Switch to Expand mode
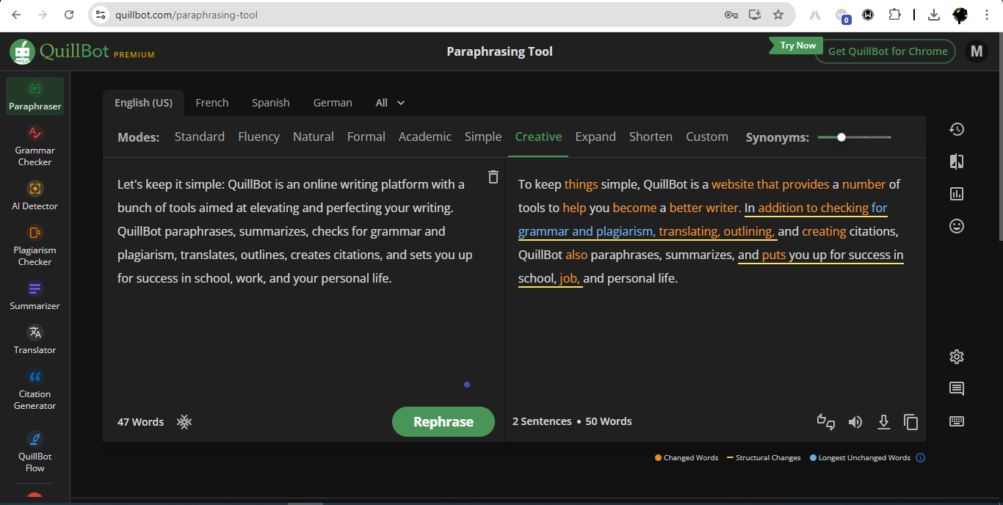Image resolution: width=1003 pixels, height=505 pixels. [595, 137]
